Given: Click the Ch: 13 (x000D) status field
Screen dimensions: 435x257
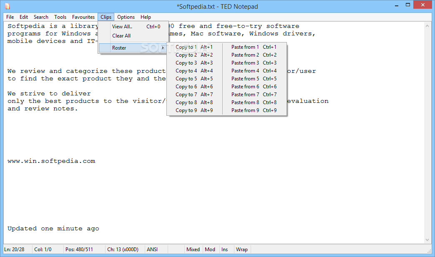Looking at the screenshot, I should point(125,249).
